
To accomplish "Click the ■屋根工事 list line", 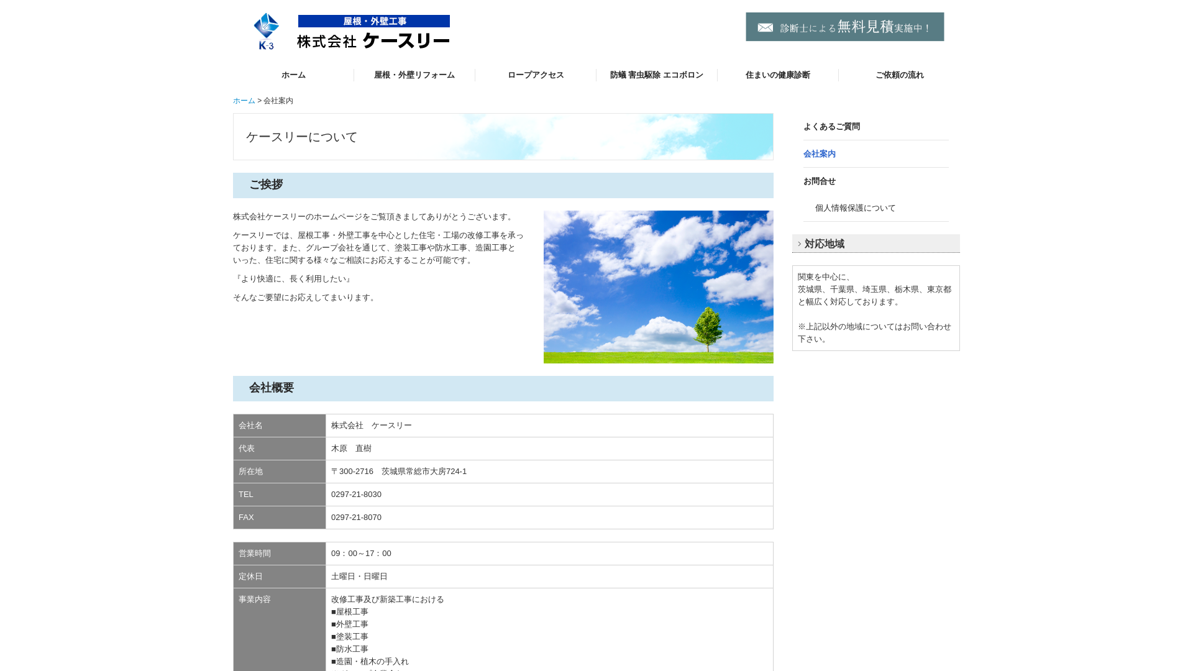I will [x=350, y=612].
